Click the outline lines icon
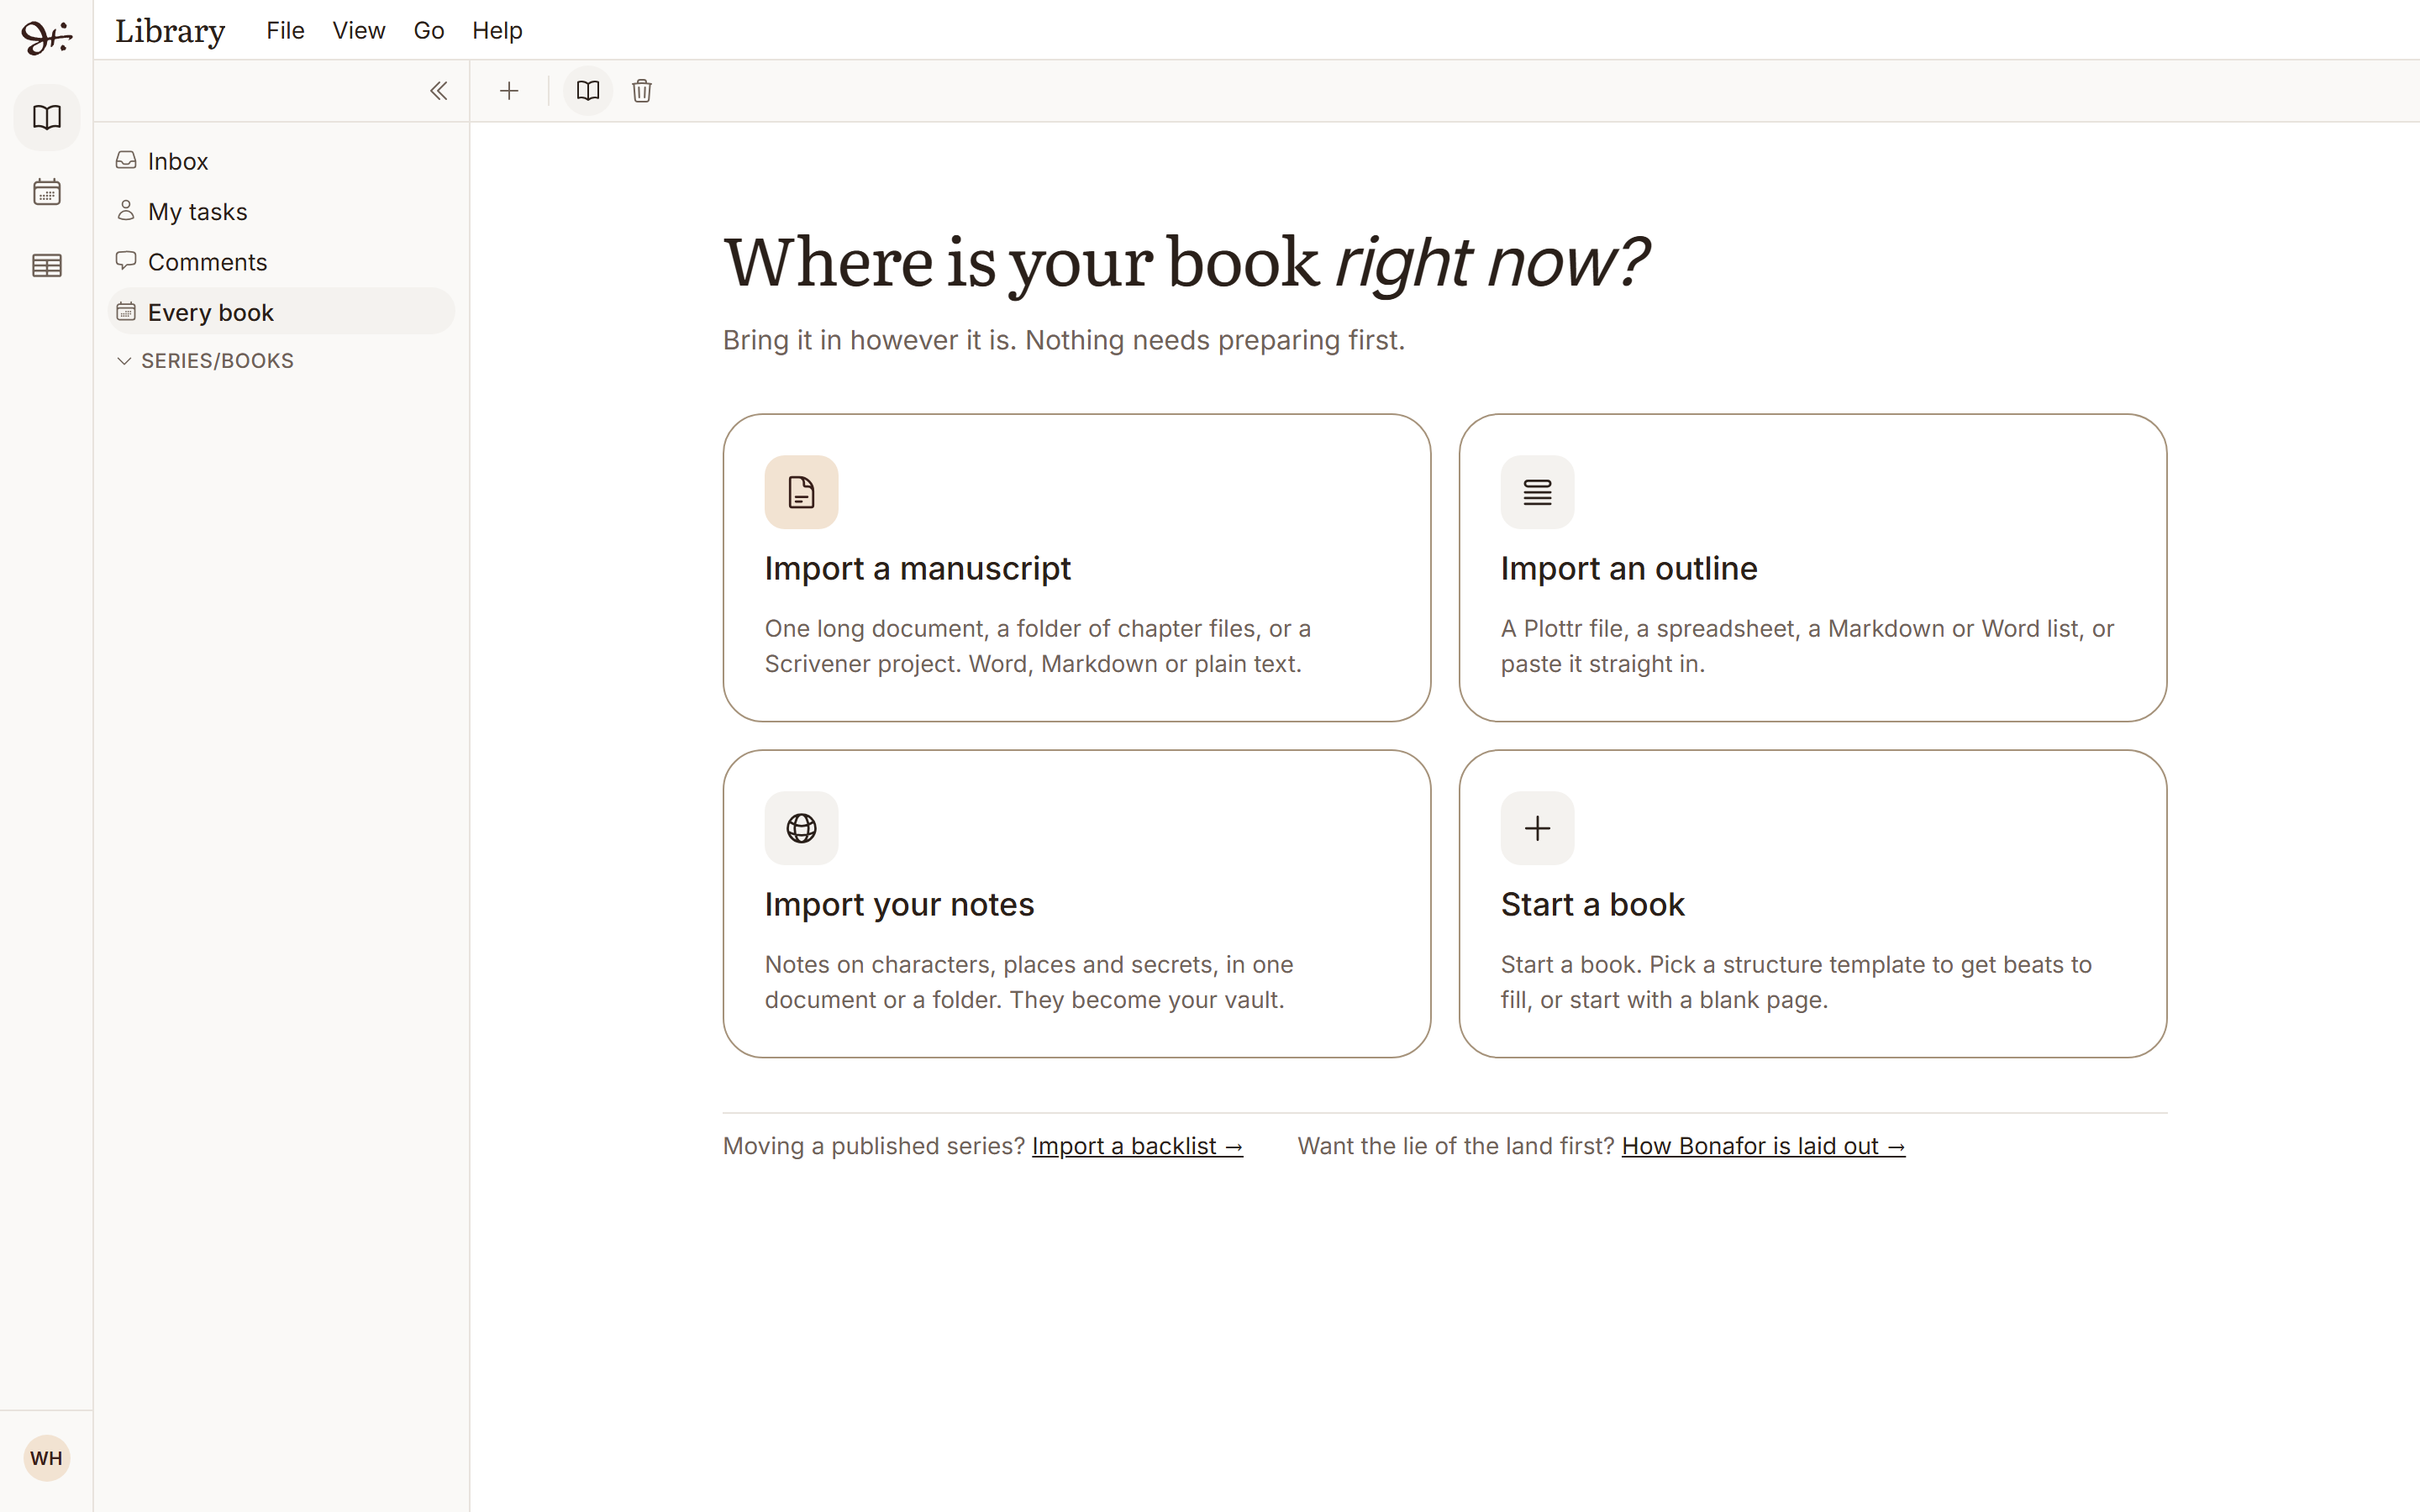The image size is (2420, 1512). pos(1537,492)
